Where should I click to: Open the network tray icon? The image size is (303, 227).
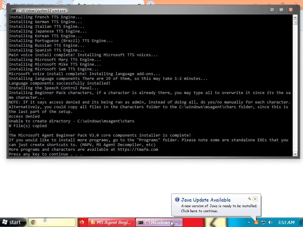(x=263, y=222)
